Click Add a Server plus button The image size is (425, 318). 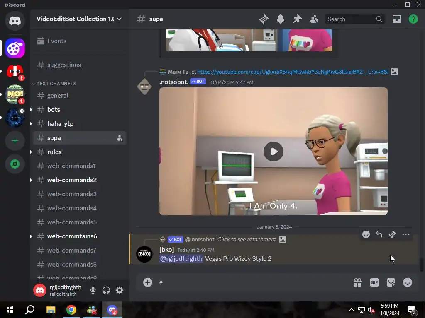15,141
